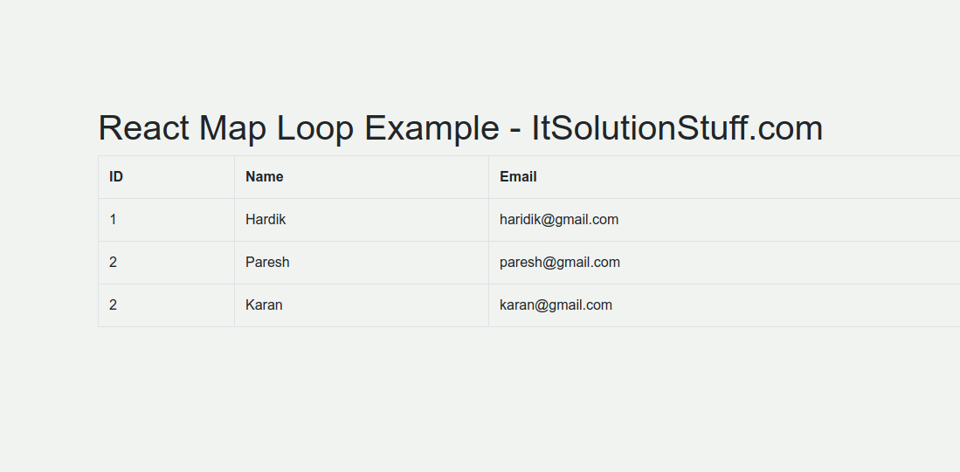Click the 'haridik' username in the first email
Viewport: 960px width, 472px height.
(520, 220)
